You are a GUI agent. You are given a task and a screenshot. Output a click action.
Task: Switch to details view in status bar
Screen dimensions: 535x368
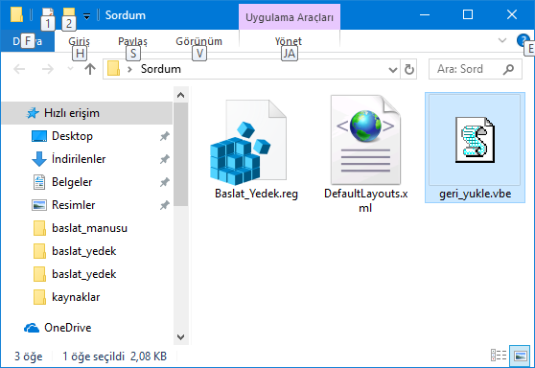(499, 356)
